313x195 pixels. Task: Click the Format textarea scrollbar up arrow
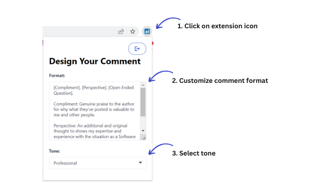[143, 85]
